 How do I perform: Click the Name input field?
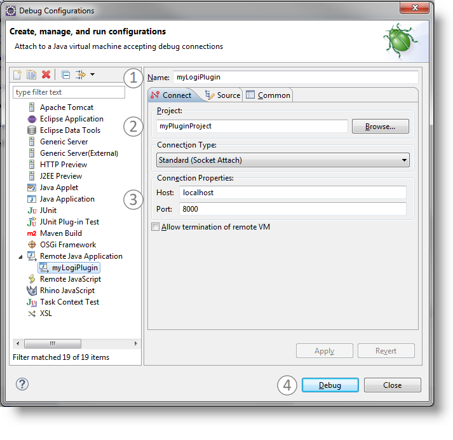coord(295,77)
